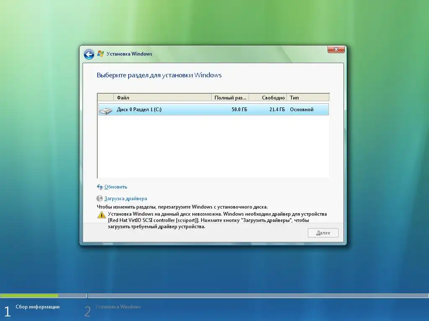The width and height of the screenshot is (429, 321).
Task: Close the Установка Windows dialog
Action: tap(336, 49)
